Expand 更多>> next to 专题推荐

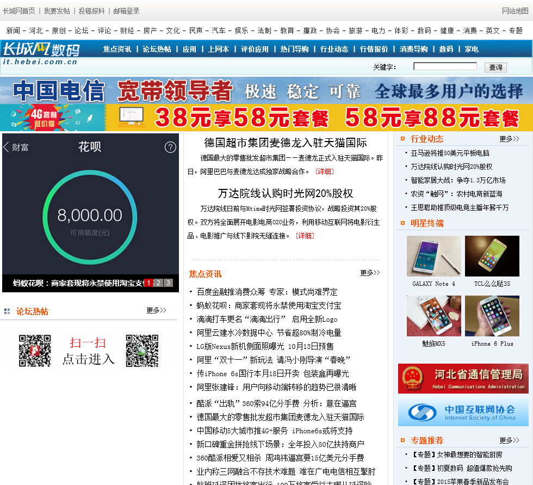[509, 440]
